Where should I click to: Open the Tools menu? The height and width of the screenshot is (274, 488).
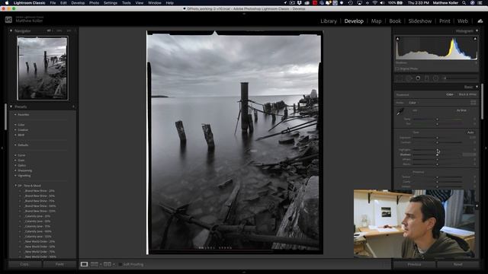126,3
